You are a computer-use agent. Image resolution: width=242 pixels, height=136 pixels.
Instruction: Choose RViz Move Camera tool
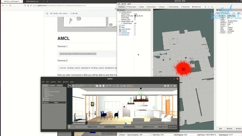click(132, 7)
